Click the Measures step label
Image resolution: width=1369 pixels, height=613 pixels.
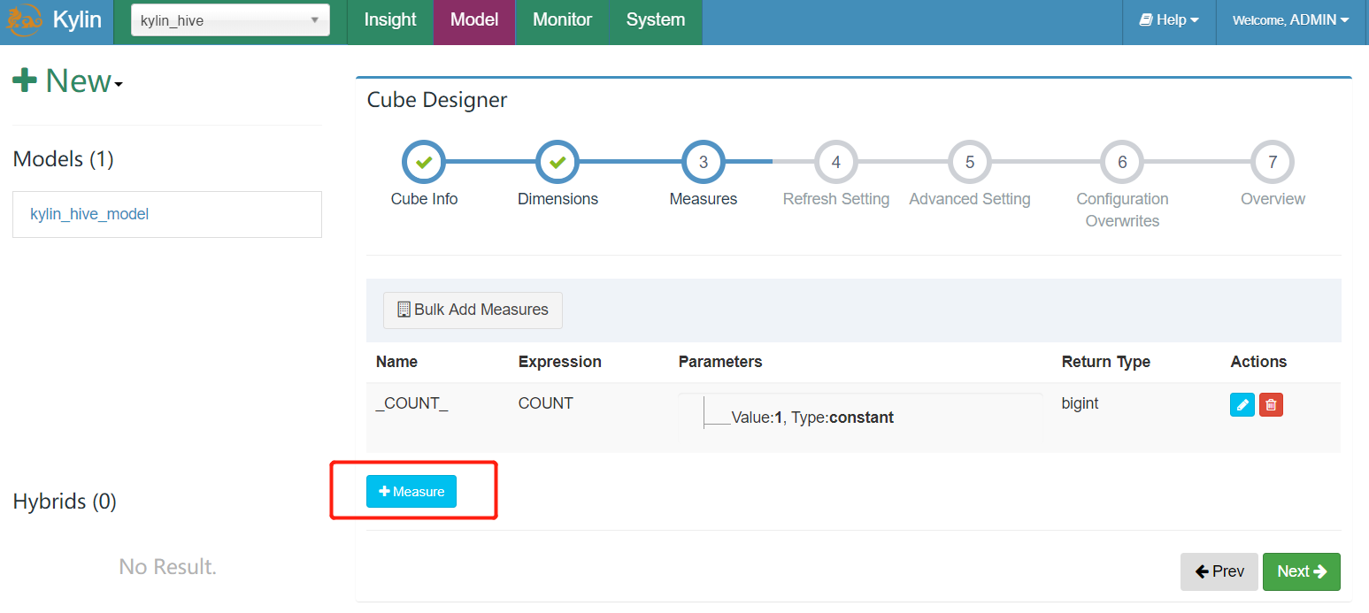pos(704,199)
